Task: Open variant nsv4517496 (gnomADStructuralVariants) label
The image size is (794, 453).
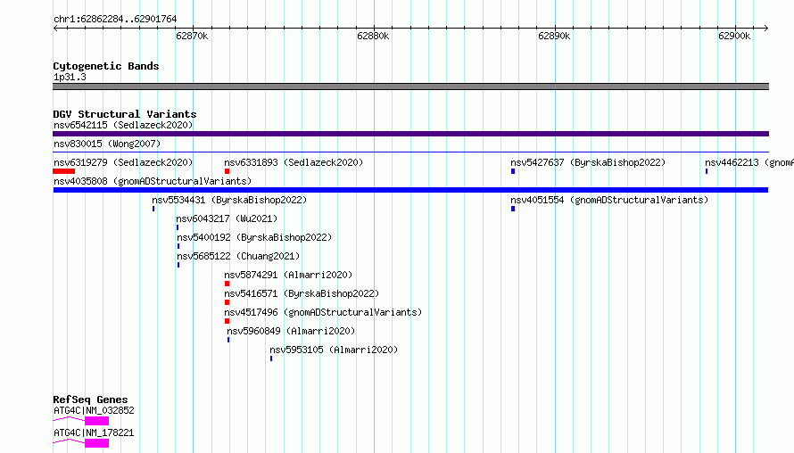Action: point(323,312)
